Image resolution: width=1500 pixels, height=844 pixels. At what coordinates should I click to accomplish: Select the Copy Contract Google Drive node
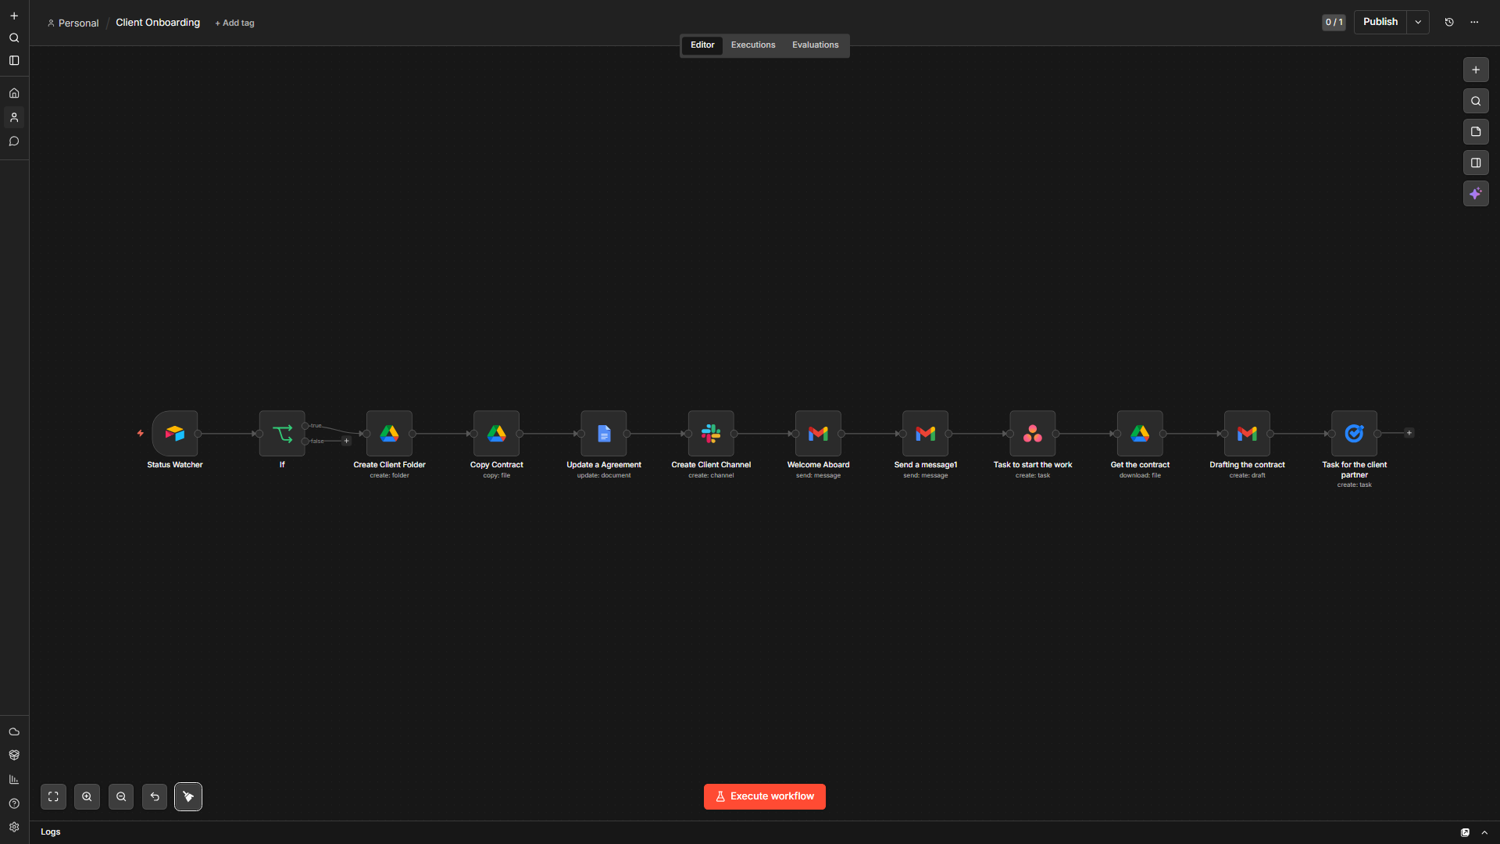click(x=496, y=434)
